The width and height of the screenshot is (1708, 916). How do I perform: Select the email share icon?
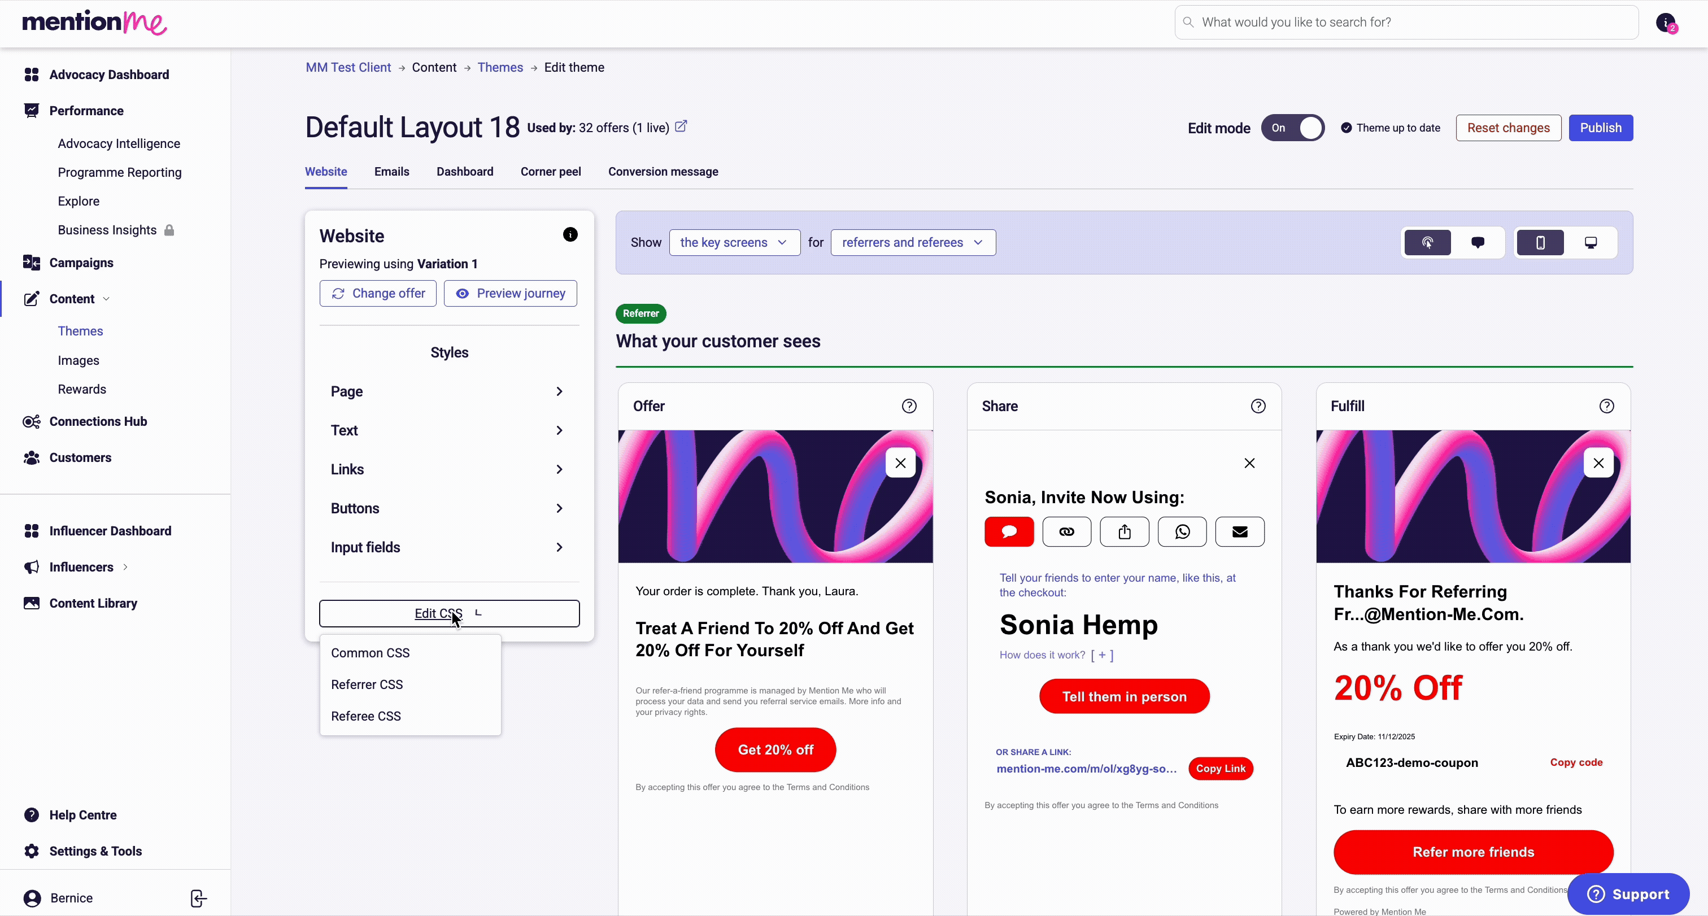pos(1239,531)
